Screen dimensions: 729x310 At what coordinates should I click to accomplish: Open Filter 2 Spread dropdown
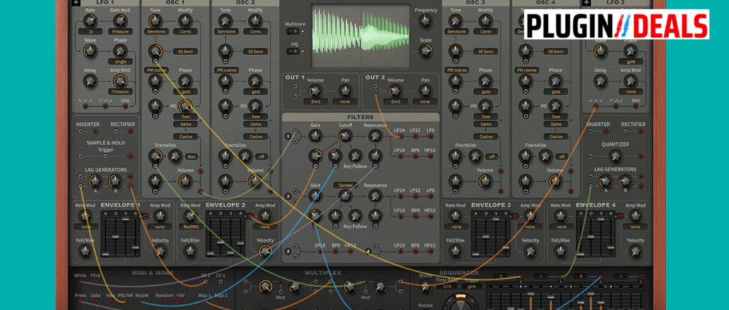345,185
